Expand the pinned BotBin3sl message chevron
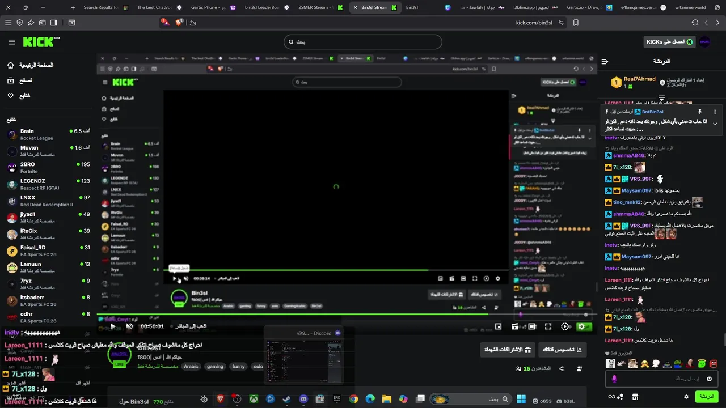Screen dimensions: 726x408 (x=715, y=124)
